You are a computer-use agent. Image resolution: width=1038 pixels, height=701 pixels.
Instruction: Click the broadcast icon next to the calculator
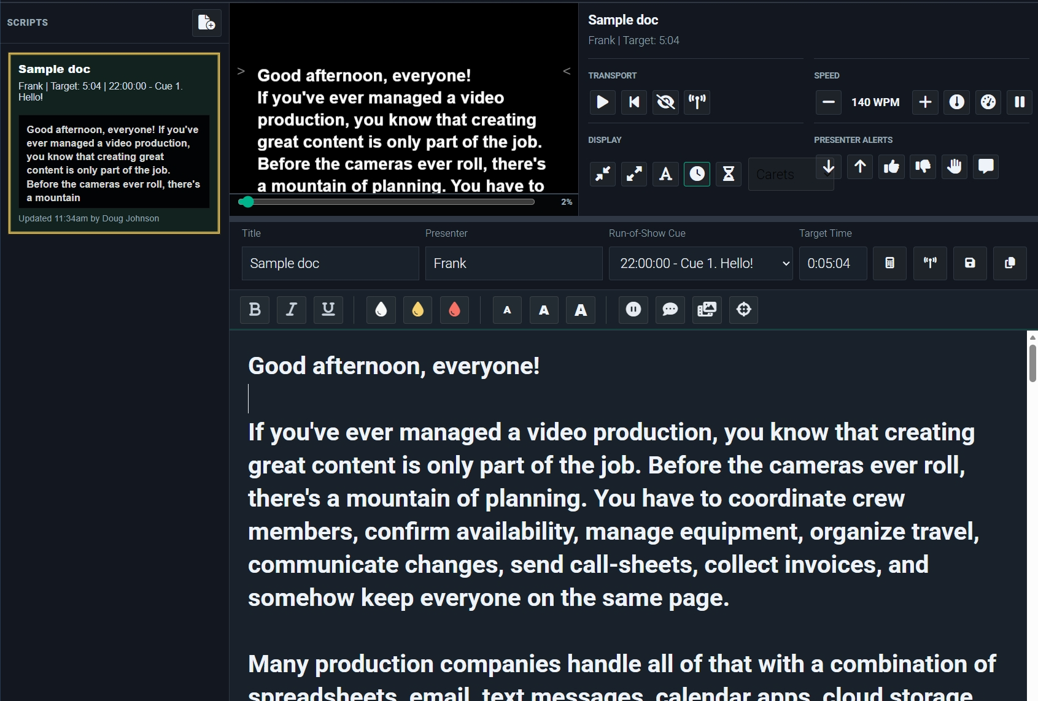click(x=930, y=263)
